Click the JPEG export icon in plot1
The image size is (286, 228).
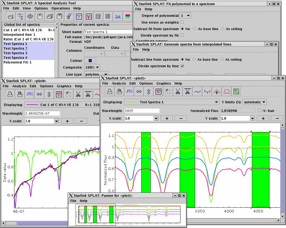pyautogui.click(x=129, y=91)
